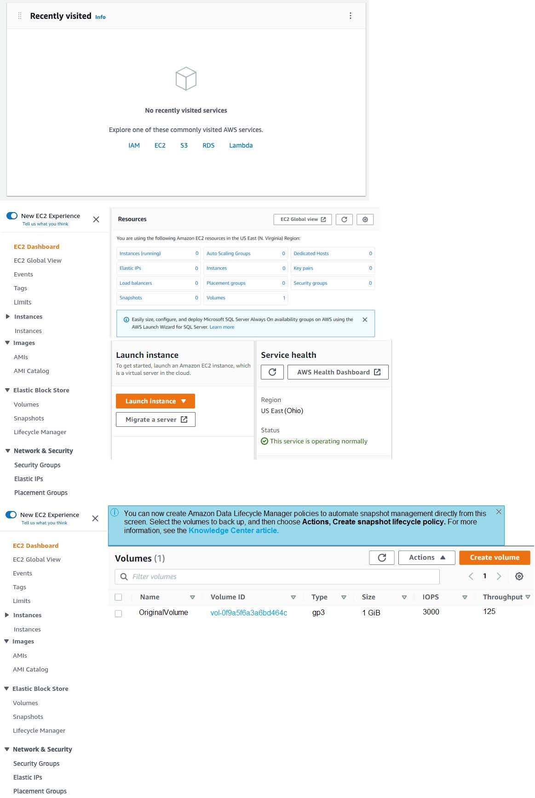Open the Knowledge Center article link
Image resolution: width=535 pixels, height=798 pixels.
coord(234,530)
